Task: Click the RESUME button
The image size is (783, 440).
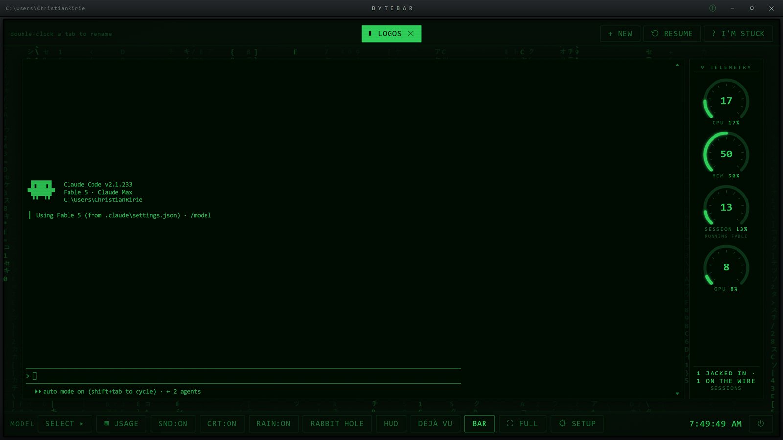Action: click(672, 34)
